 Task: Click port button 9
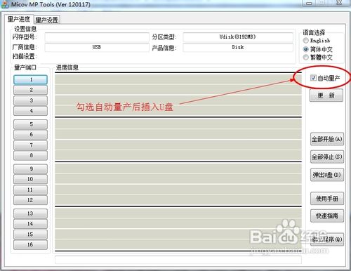click(x=31, y=169)
